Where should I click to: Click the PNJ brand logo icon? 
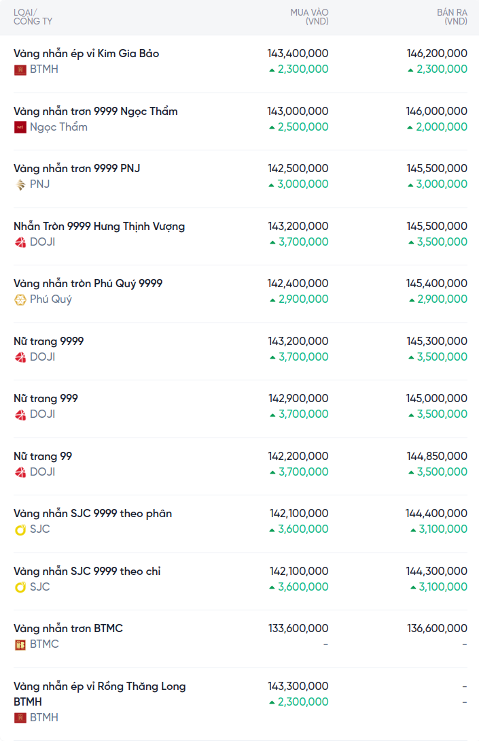pos(20,184)
